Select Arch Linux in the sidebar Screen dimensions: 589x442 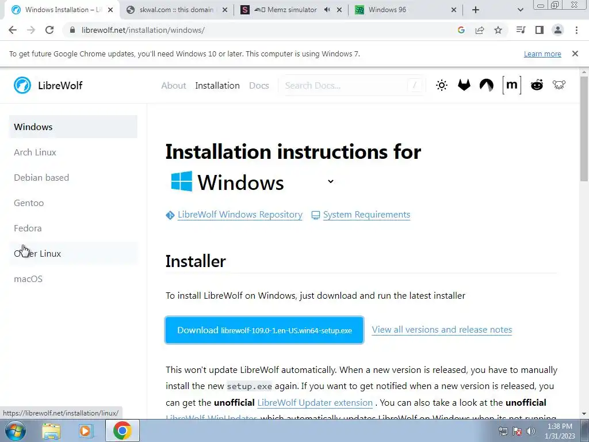(x=73, y=152)
